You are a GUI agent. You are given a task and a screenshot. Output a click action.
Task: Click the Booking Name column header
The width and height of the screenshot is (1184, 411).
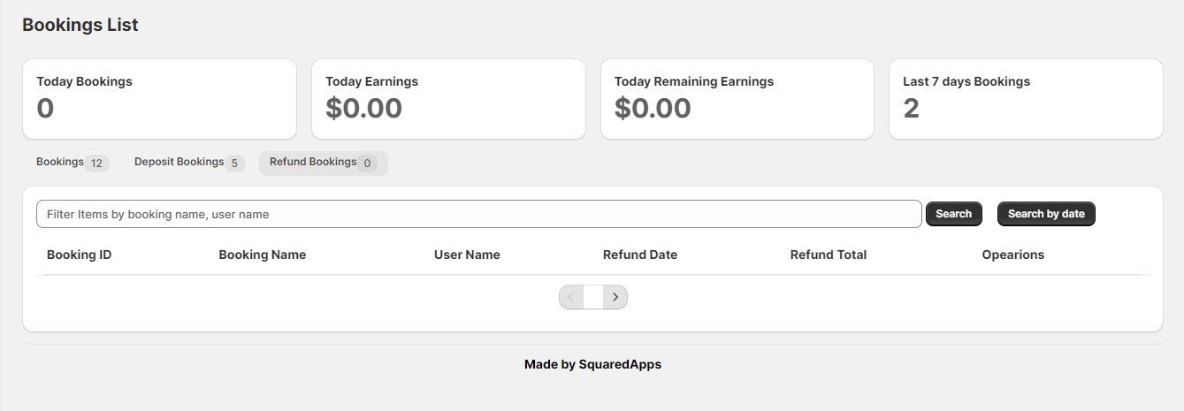(263, 255)
